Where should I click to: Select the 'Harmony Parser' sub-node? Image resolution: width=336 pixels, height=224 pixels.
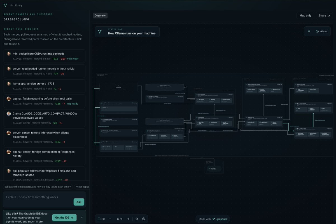(x=276, y=90)
